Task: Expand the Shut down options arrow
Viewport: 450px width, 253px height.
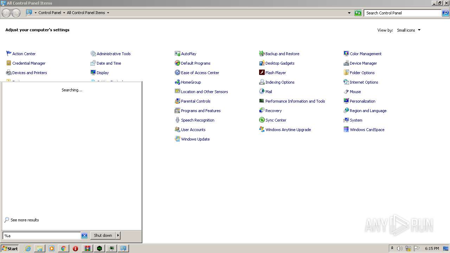Action: click(x=118, y=235)
